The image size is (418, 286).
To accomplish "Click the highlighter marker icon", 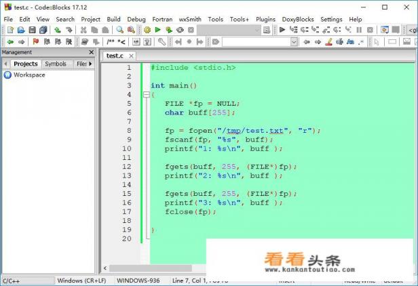I will (328, 41).
